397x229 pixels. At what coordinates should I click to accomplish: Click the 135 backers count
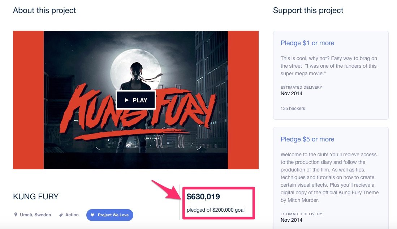point(293,108)
